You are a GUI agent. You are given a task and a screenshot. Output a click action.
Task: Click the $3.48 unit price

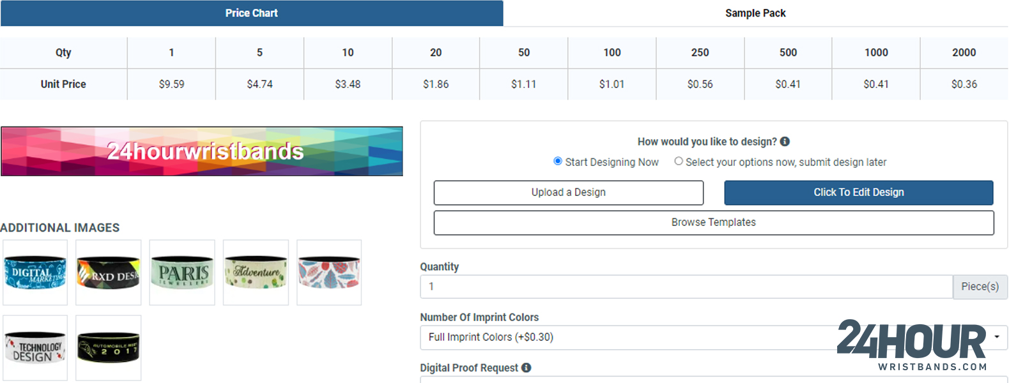348,84
